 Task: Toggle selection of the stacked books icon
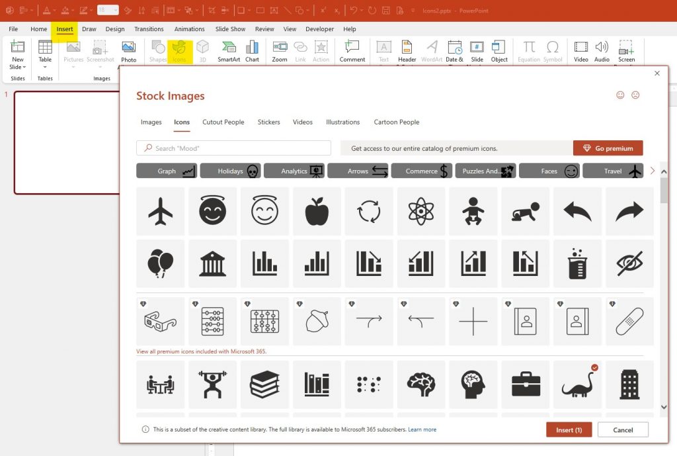264,385
